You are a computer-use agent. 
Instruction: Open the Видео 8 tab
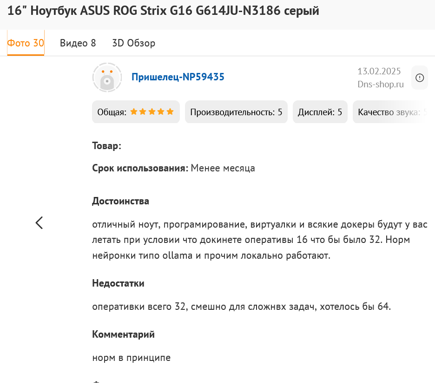pyautogui.click(x=78, y=43)
